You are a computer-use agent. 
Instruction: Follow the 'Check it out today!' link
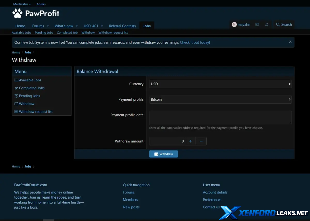coord(195,42)
